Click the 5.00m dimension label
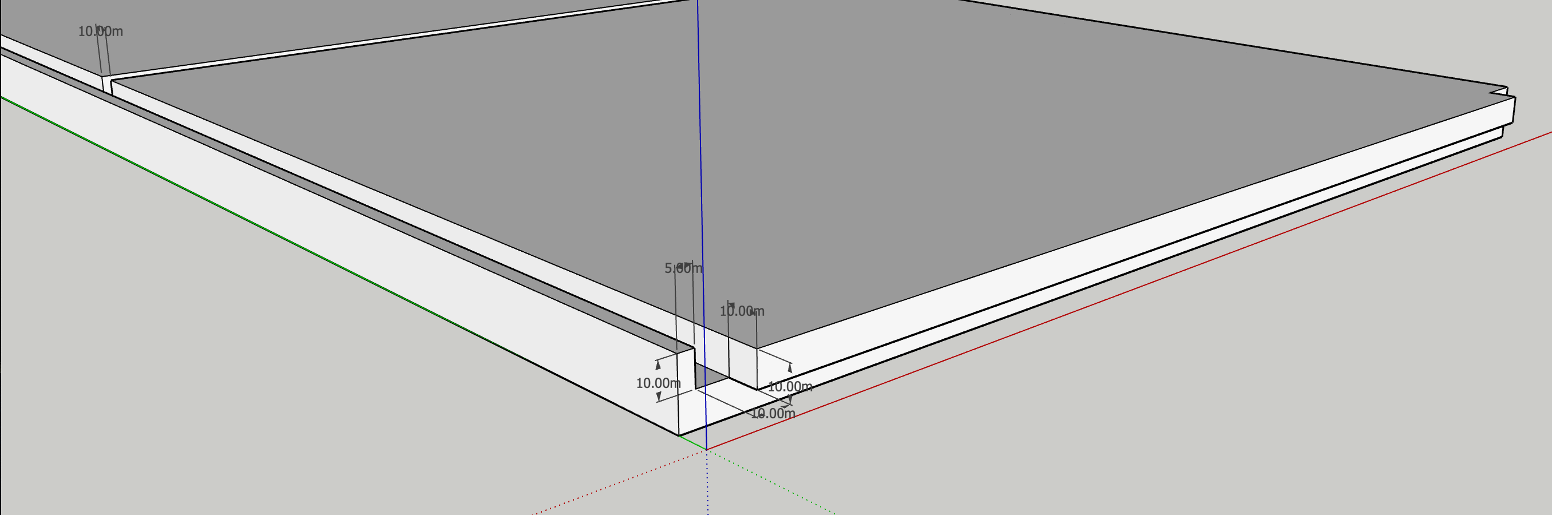The height and width of the screenshot is (515, 1552). 683,268
